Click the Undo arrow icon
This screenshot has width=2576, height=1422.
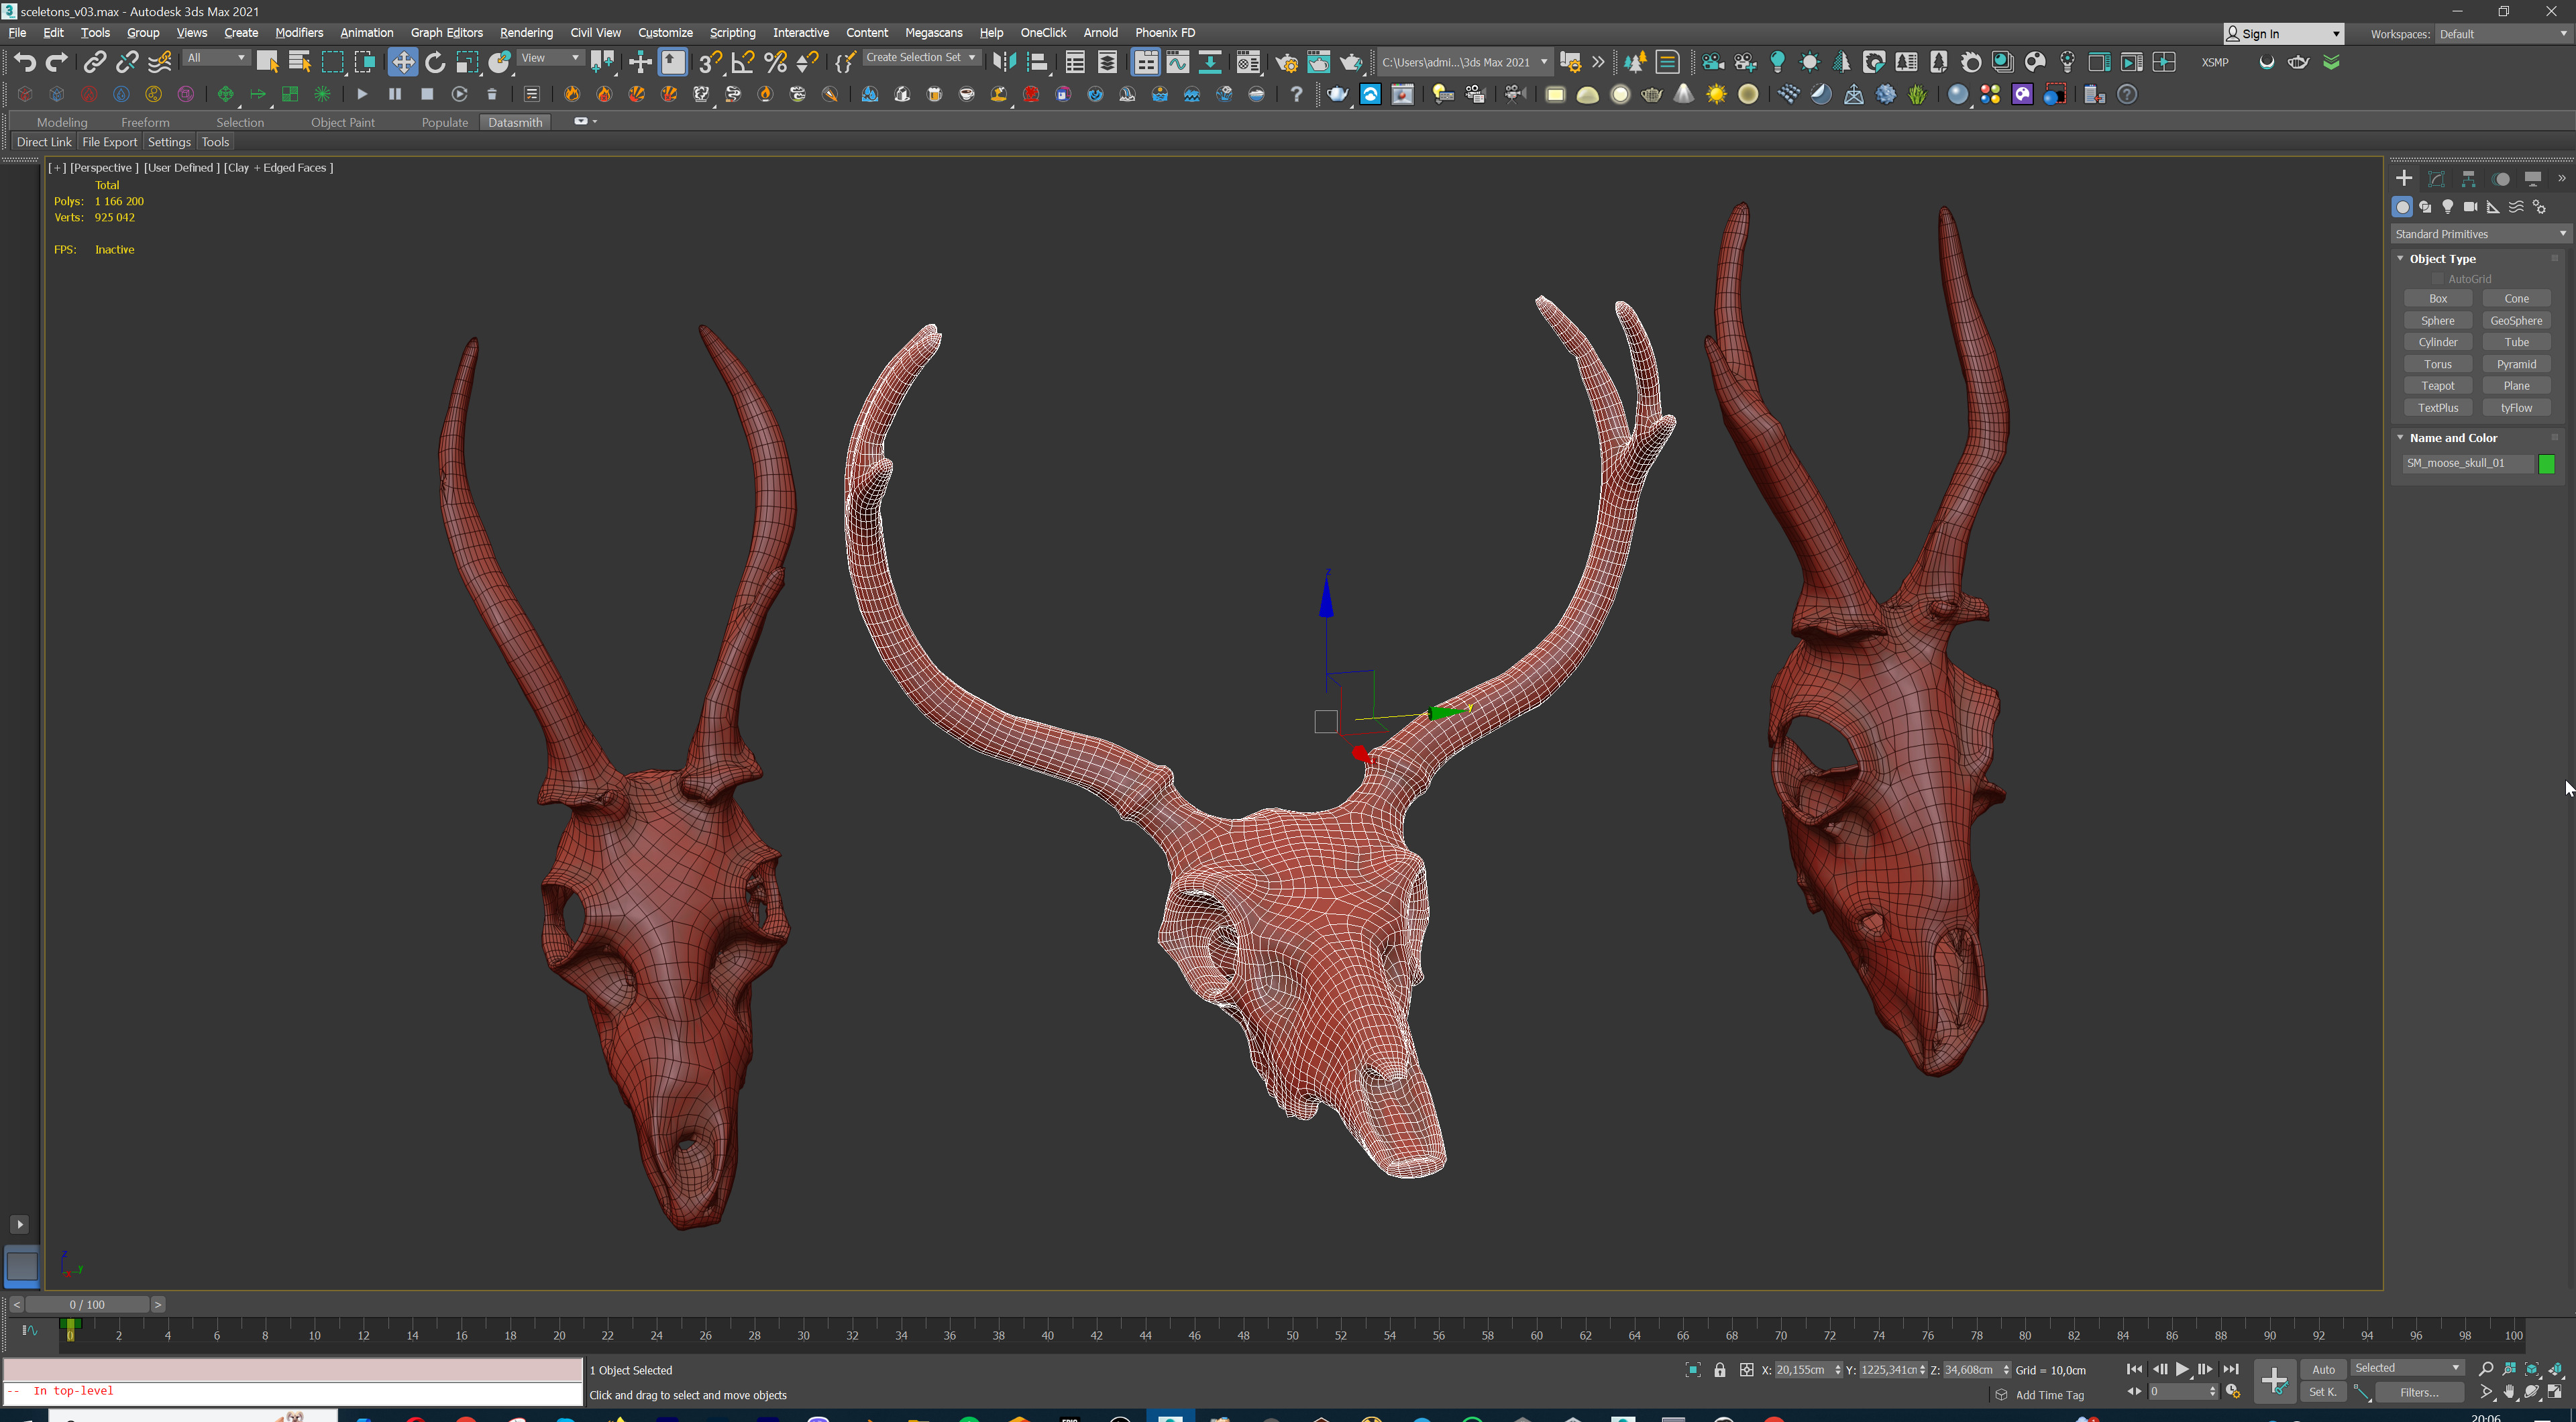coord(25,62)
